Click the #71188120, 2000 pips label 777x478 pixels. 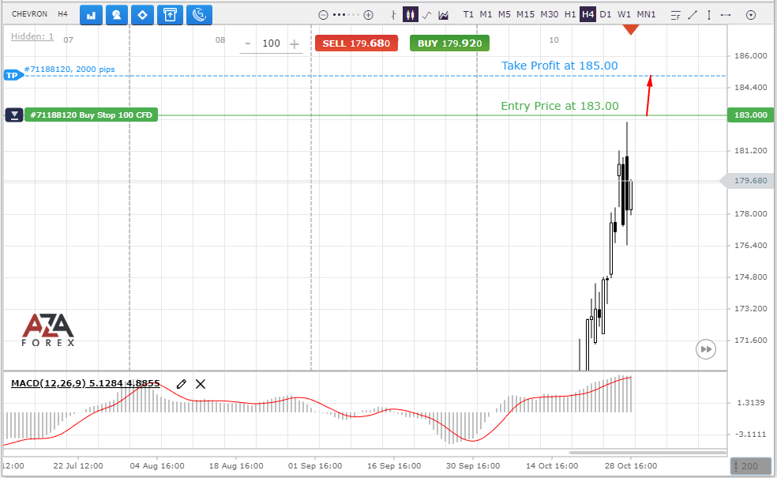[69, 69]
